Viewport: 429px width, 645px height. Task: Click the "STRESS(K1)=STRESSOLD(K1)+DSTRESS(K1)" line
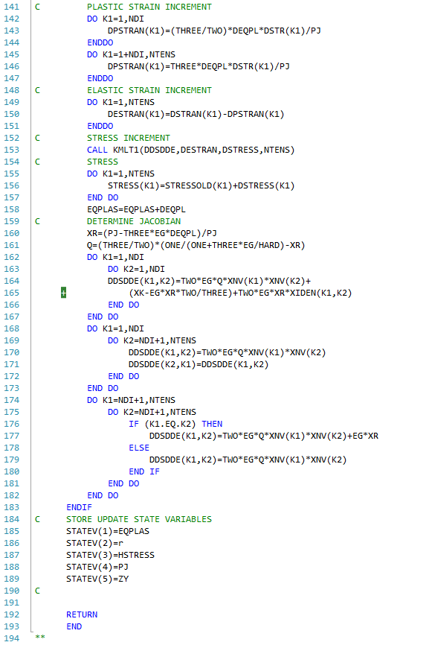pos(201,186)
